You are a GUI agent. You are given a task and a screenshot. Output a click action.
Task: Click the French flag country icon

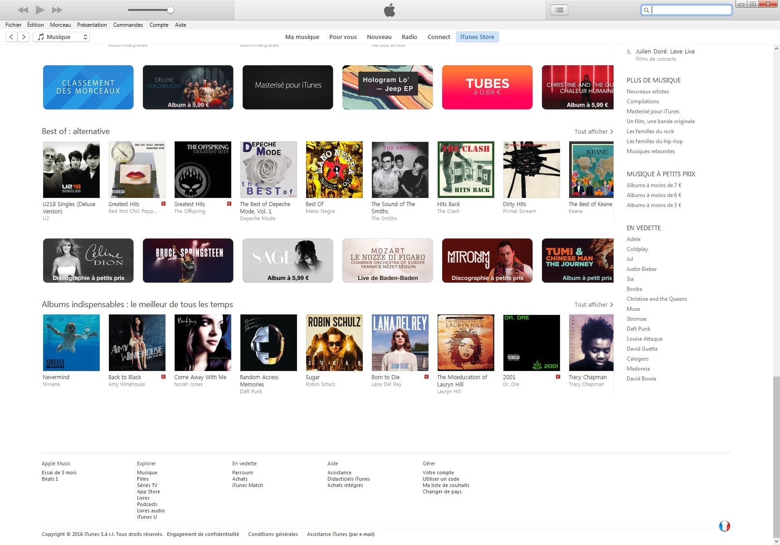(724, 526)
